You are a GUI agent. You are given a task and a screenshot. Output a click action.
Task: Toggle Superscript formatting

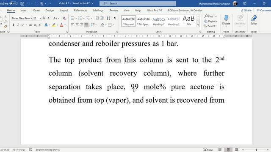[40, 25]
